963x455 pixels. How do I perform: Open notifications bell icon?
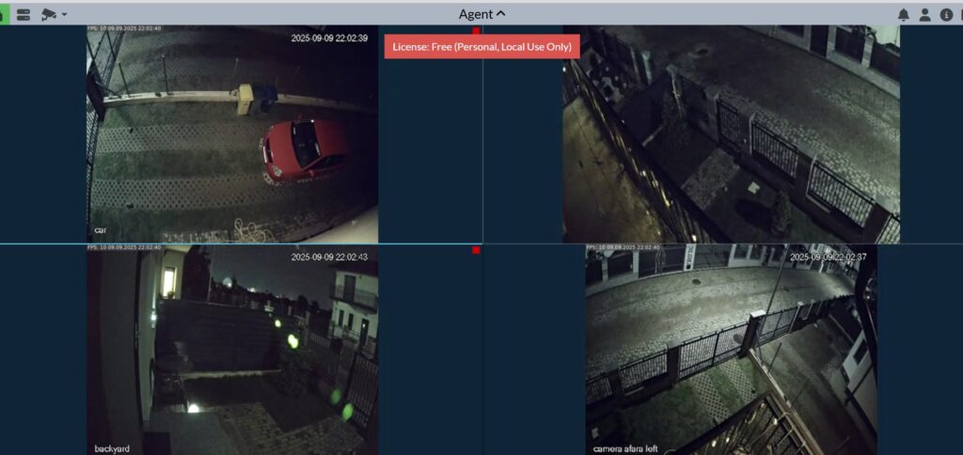pyautogui.click(x=903, y=14)
